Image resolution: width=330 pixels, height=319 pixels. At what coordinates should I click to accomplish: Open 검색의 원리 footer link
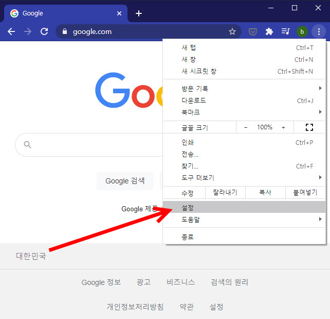pos(229,282)
